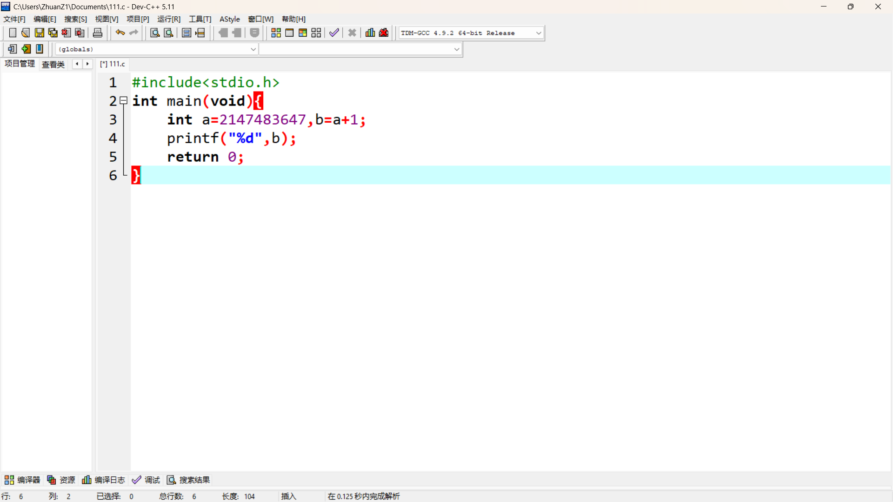Undo the last edit

tap(120, 33)
